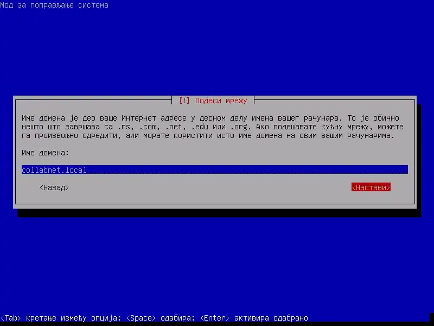Focus the domain name field containing collabnet.local
The height and width of the screenshot is (326, 434).
click(x=215, y=170)
